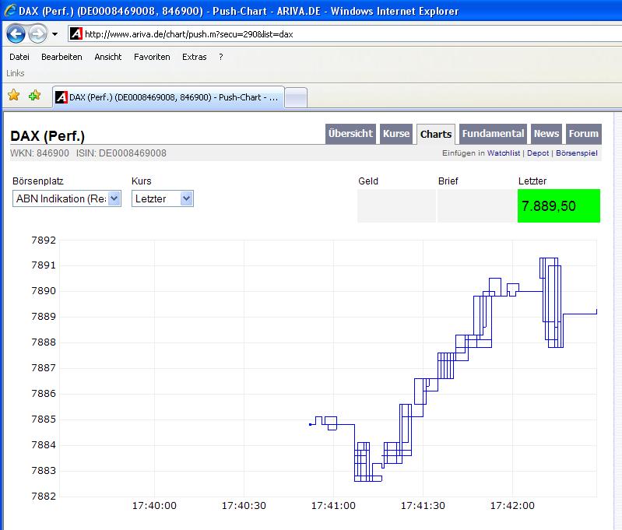Click the empty Geld value box

[396, 206]
